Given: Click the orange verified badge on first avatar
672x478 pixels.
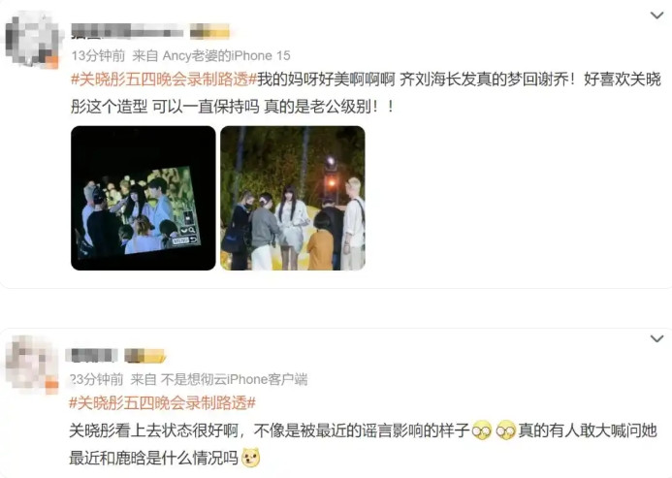Looking at the screenshot, I should [x=51, y=62].
